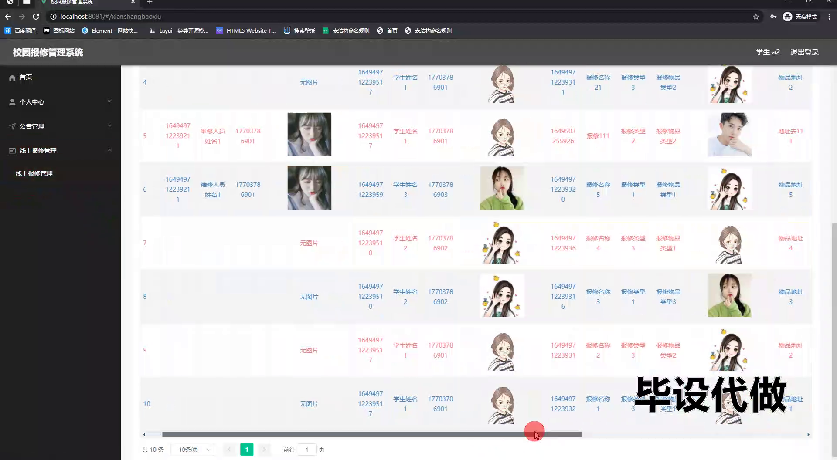Open row 5 item photo of young man
Screen dimensions: 837x460
click(x=729, y=135)
